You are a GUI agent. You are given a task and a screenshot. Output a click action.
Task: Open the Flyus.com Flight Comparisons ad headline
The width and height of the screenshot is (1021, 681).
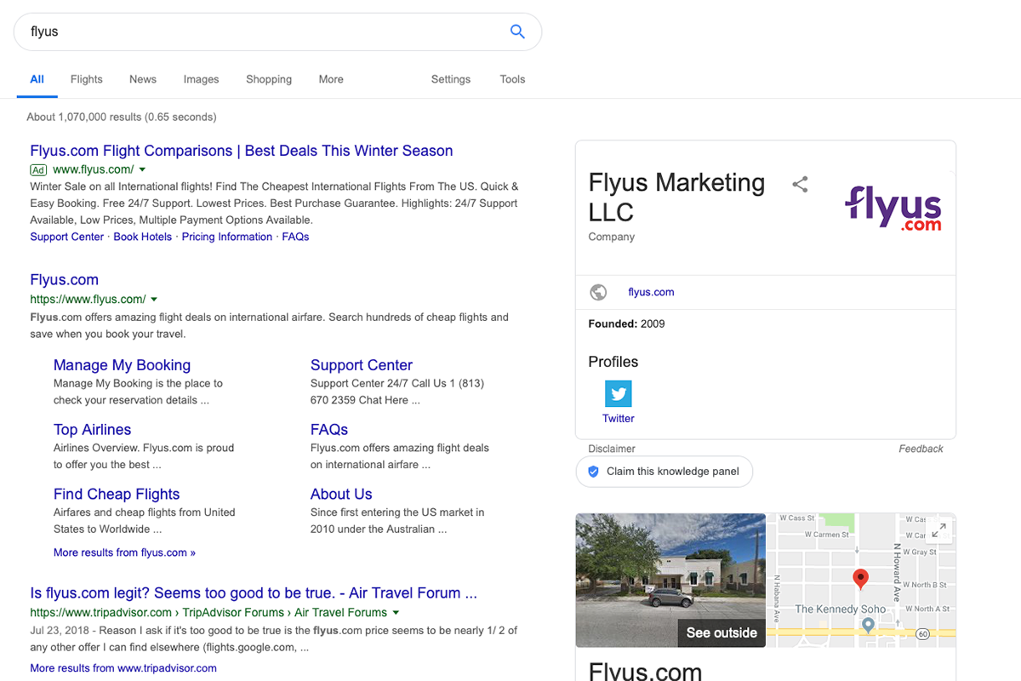tap(242, 151)
